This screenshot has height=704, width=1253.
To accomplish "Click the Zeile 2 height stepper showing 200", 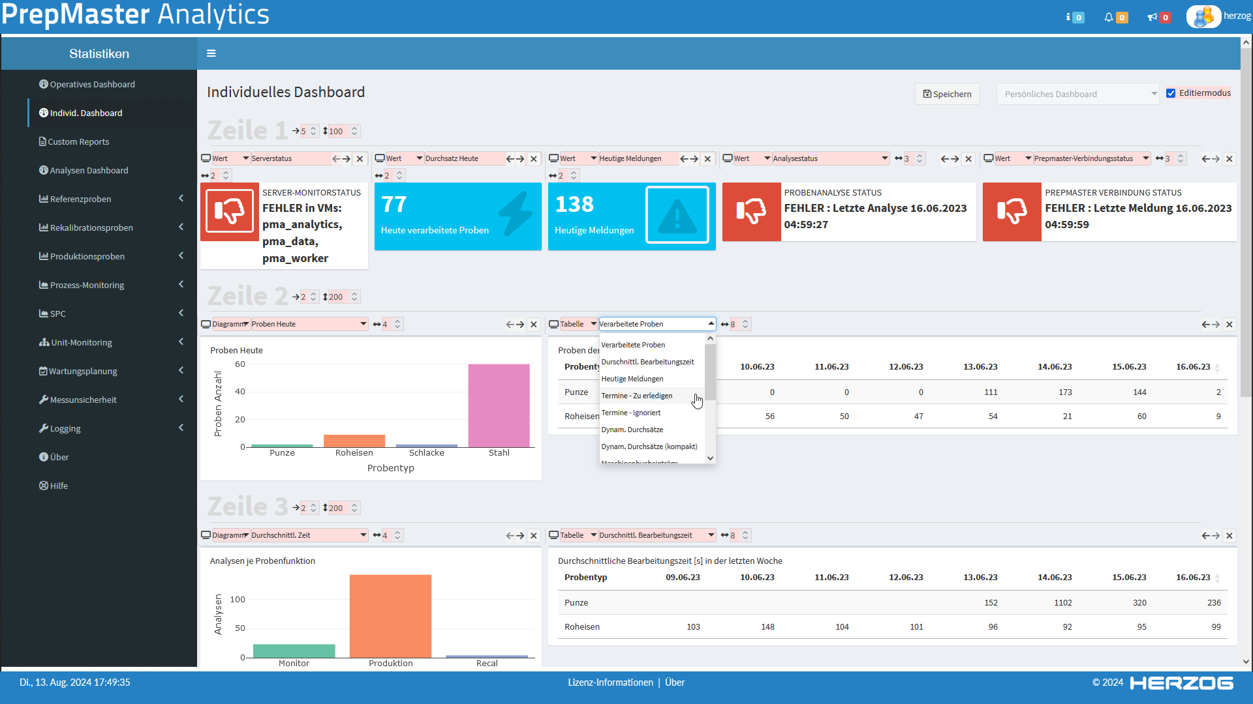I will tap(345, 297).
